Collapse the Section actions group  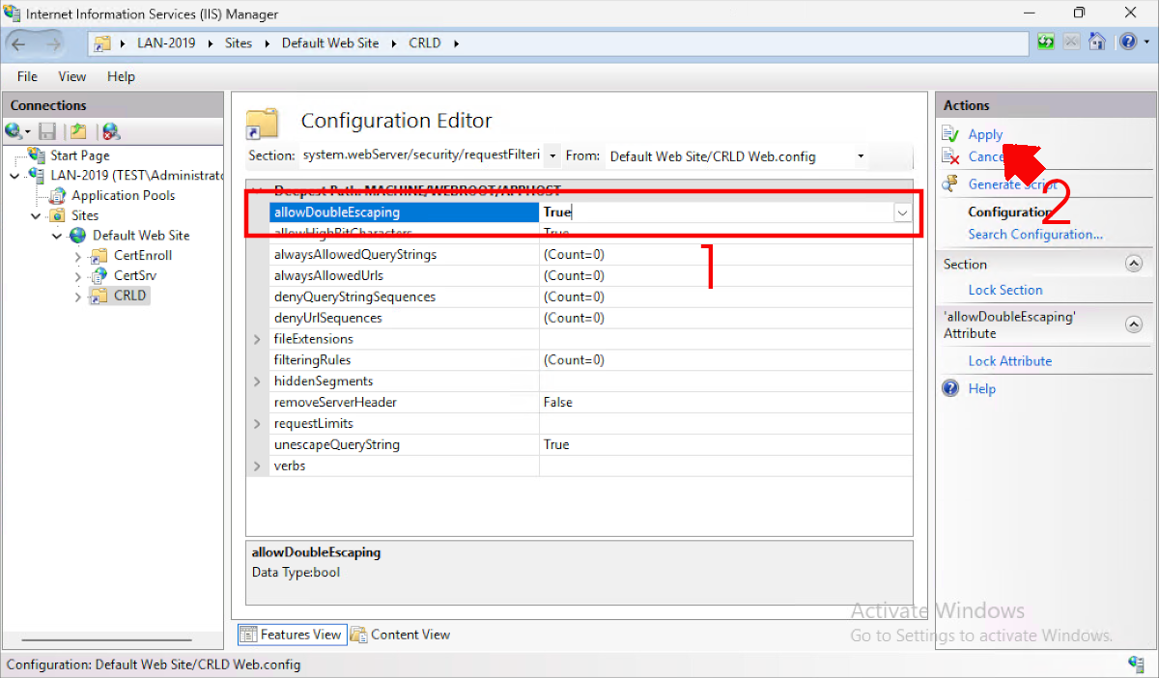(x=1134, y=264)
